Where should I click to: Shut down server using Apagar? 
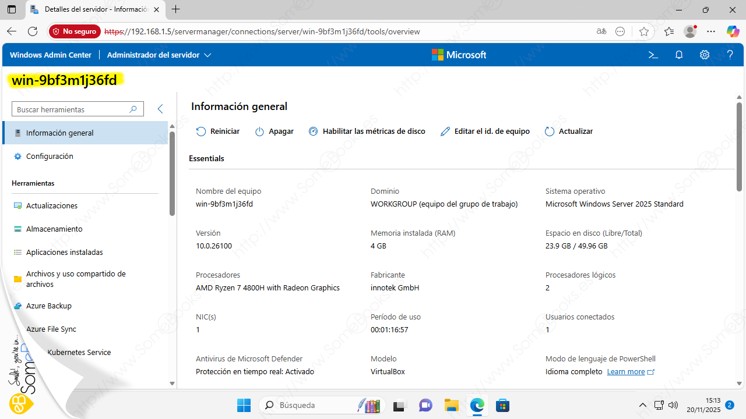point(275,132)
